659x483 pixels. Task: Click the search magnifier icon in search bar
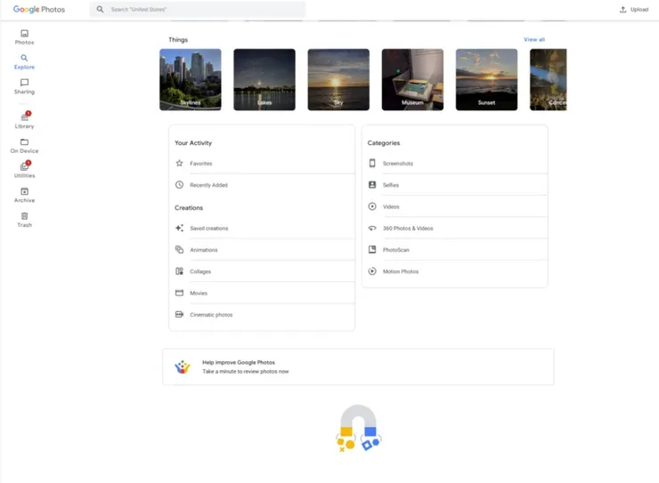click(x=100, y=9)
